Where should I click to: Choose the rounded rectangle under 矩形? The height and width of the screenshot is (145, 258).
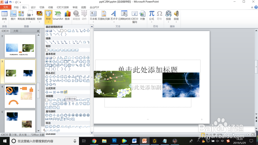pos(51,50)
